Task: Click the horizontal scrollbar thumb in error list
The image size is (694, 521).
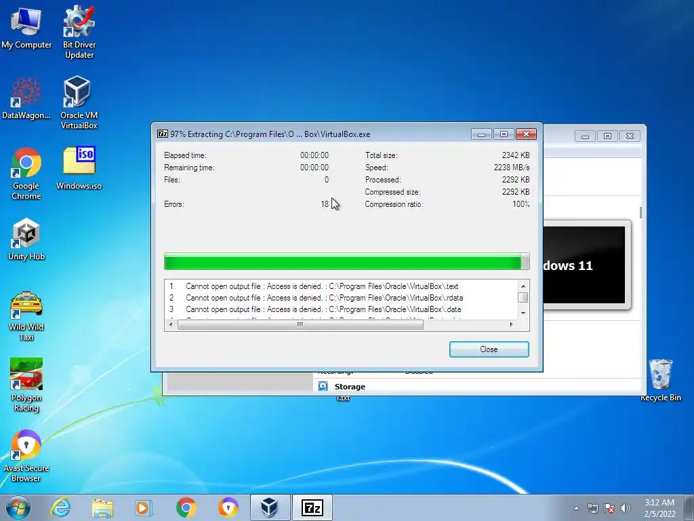Action: click(300, 325)
